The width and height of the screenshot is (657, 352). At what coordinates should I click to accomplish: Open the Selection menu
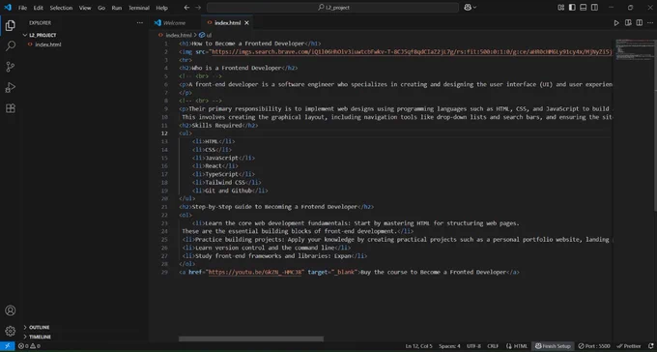(x=61, y=8)
